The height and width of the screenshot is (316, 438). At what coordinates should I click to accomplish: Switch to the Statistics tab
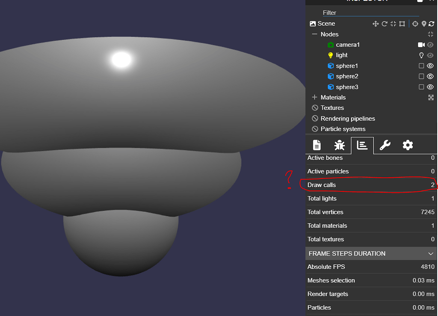pos(362,145)
